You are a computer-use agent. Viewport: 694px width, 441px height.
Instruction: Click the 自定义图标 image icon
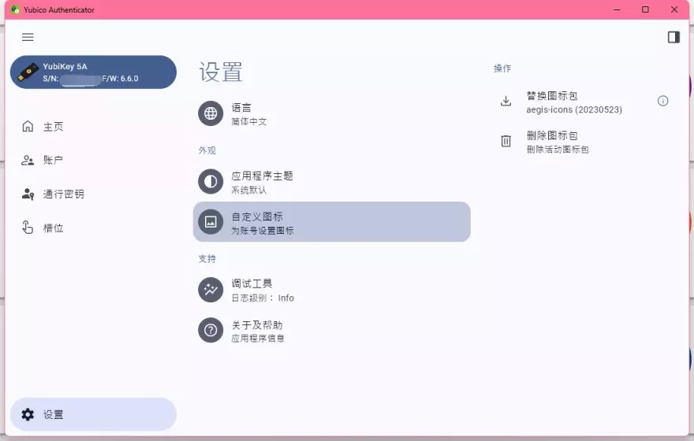[211, 222]
